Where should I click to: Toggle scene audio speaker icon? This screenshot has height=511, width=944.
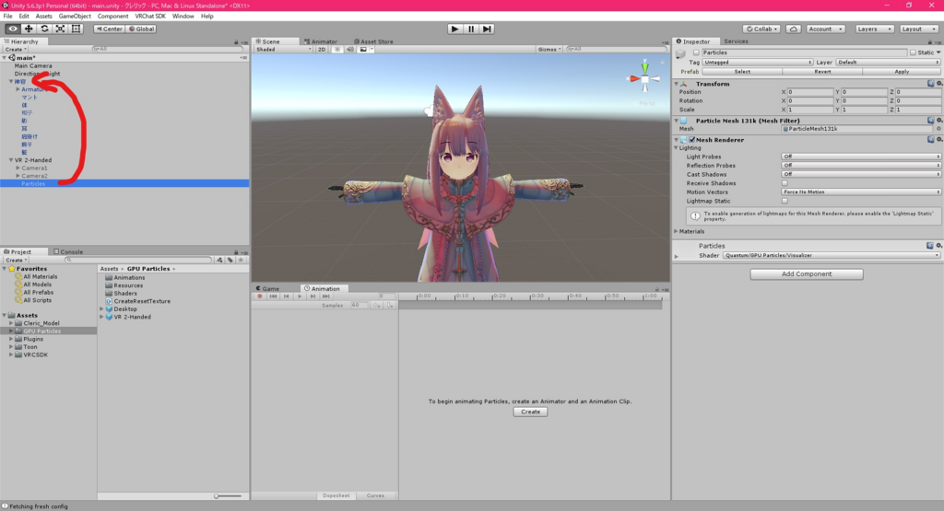349,50
